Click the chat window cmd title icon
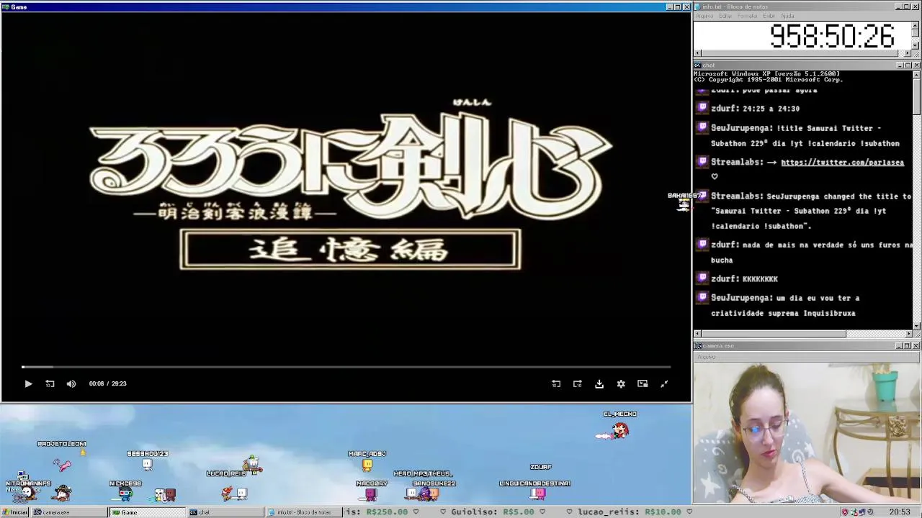922x518 pixels. [x=698, y=65]
